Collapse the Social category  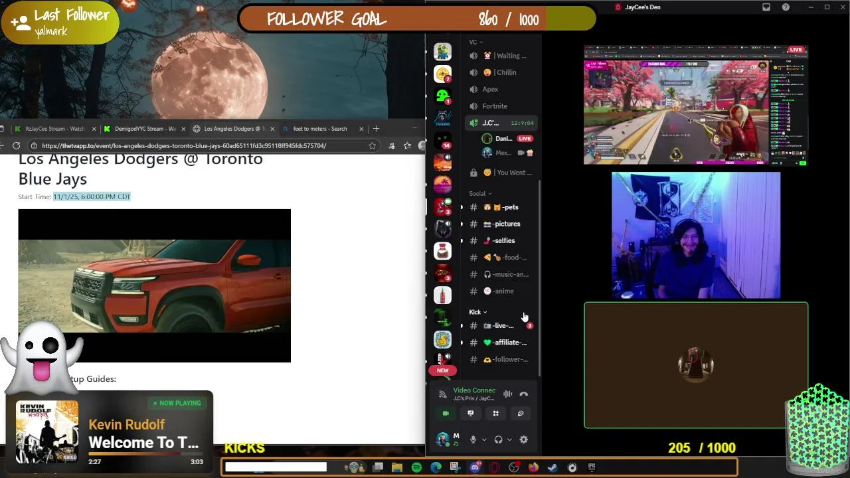[x=480, y=193]
